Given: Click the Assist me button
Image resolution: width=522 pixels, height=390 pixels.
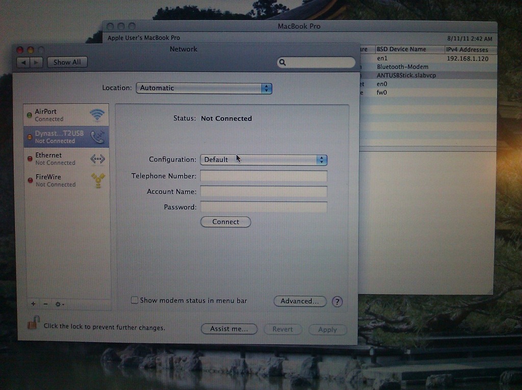Looking at the screenshot, I should [229, 329].
